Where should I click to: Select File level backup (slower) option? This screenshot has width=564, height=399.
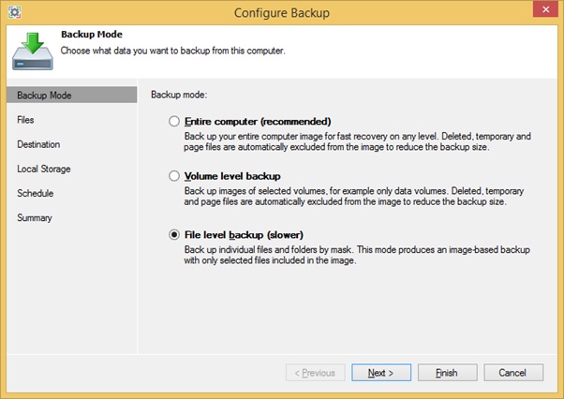(x=174, y=235)
